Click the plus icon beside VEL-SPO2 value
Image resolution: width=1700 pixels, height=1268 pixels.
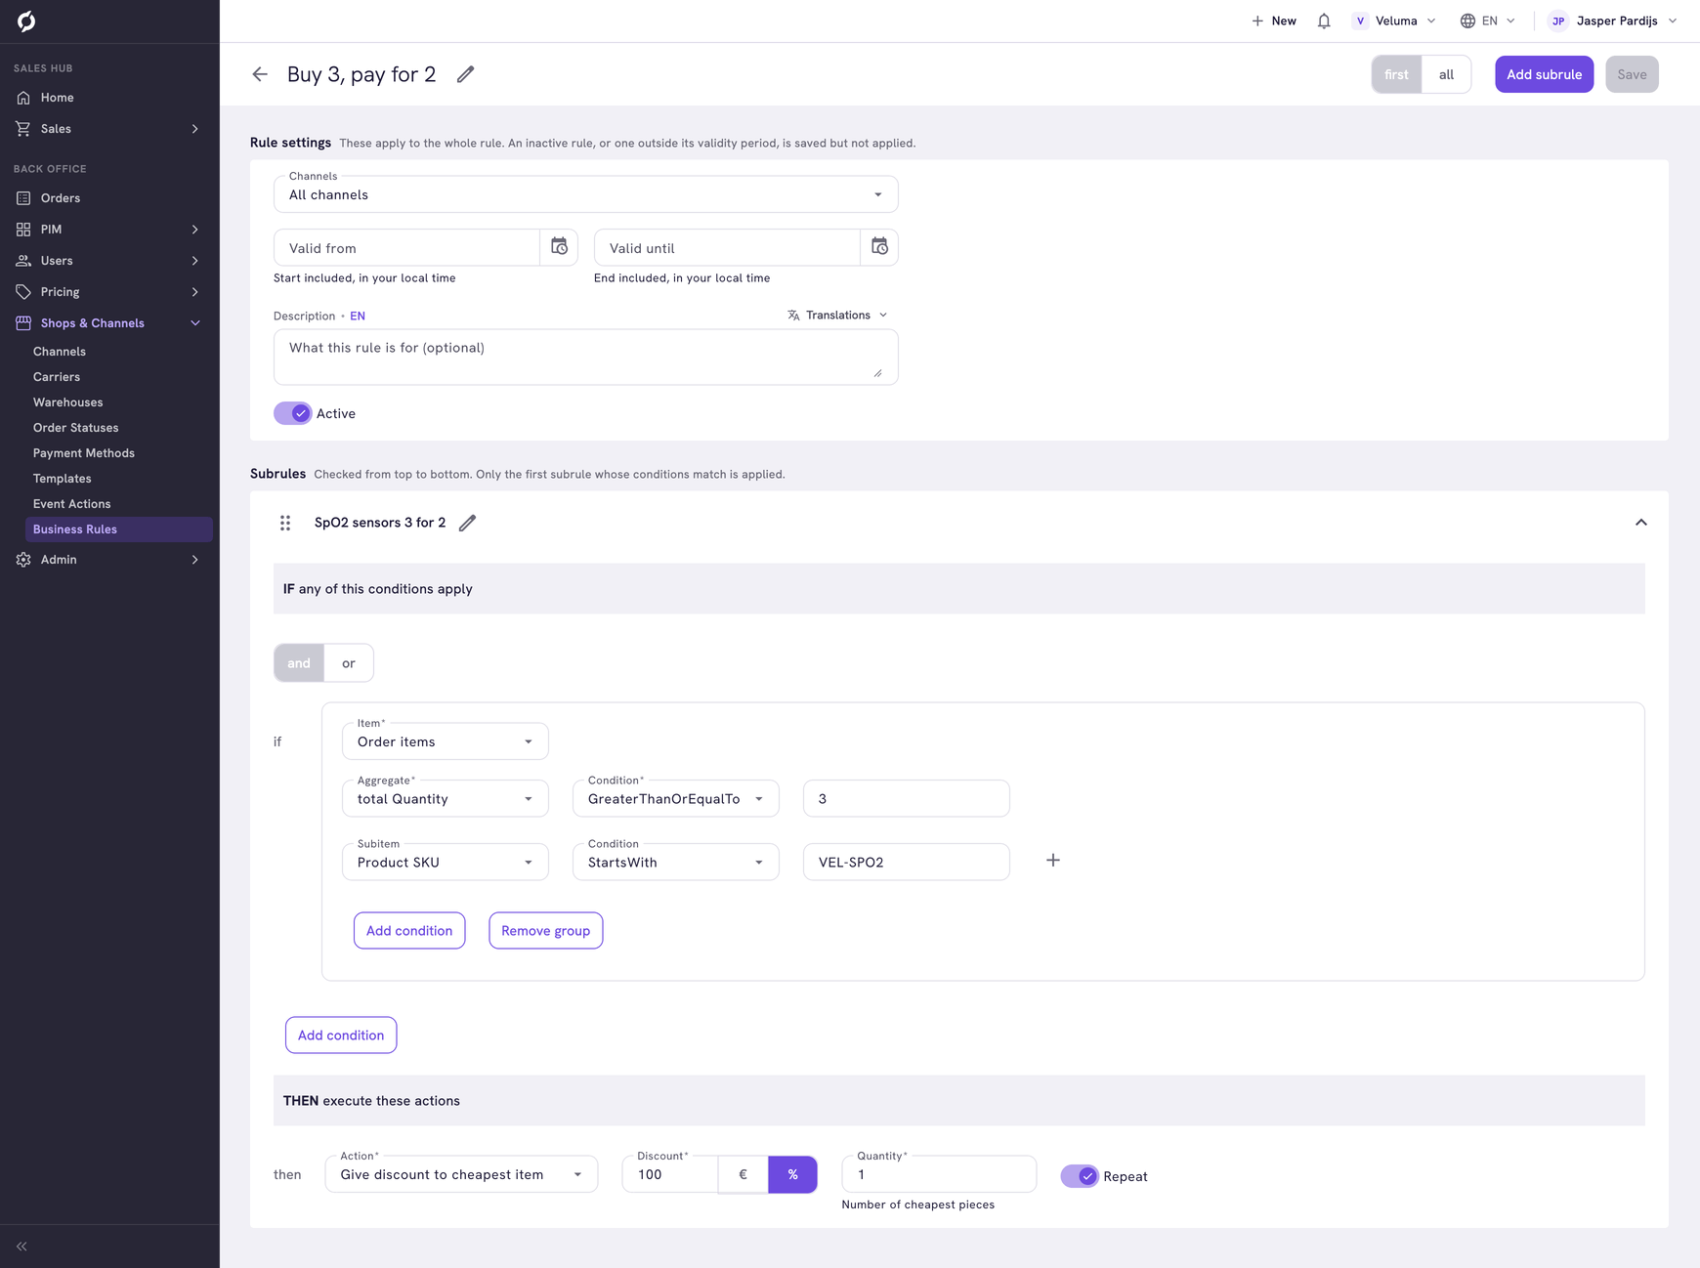coord(1053,861)
